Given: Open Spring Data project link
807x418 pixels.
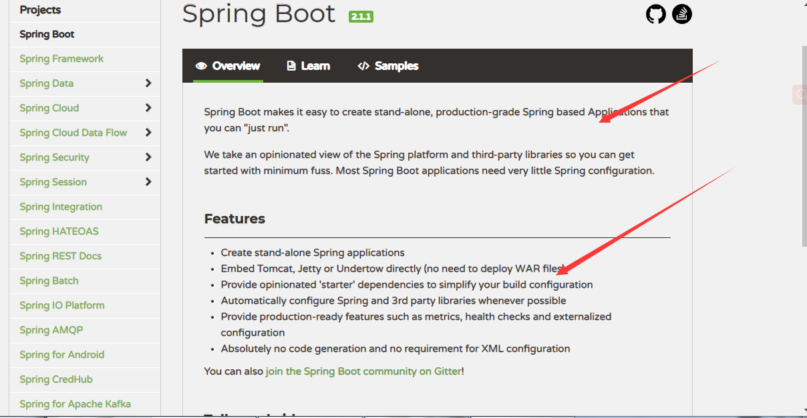Looking at the screenshot, I should coord(47,83).
